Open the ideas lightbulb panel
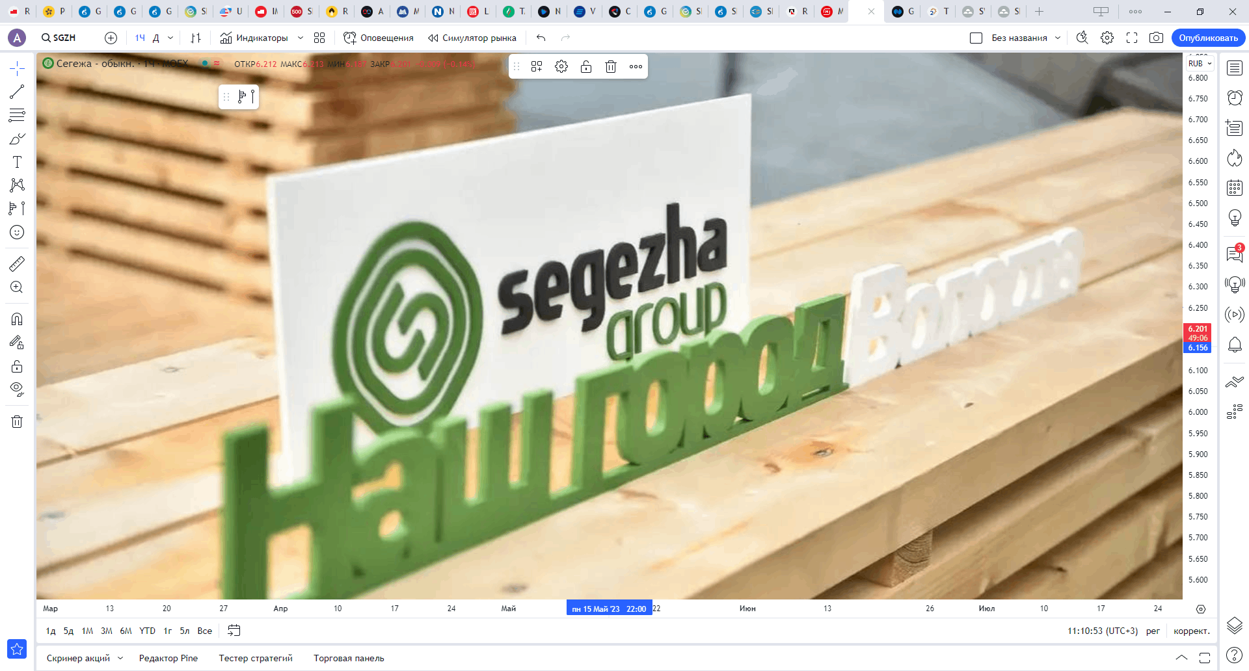This screenshot has width=1249, height=671. click(x=1235, y=217)
